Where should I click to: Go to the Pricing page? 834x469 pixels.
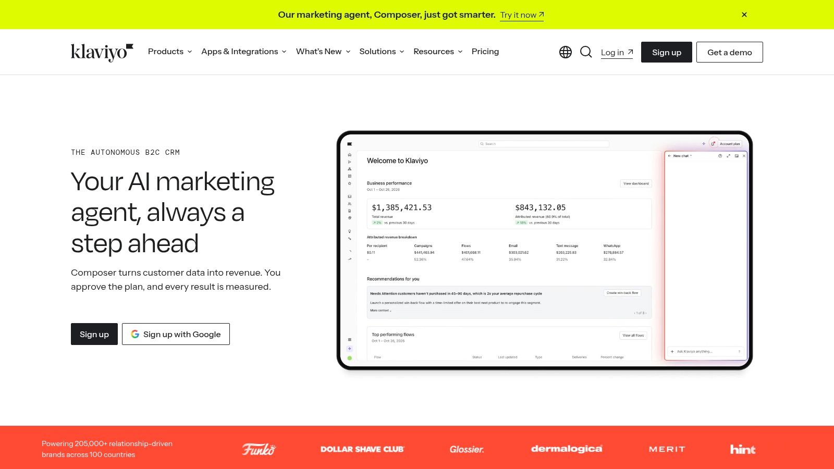pos(485,52)
